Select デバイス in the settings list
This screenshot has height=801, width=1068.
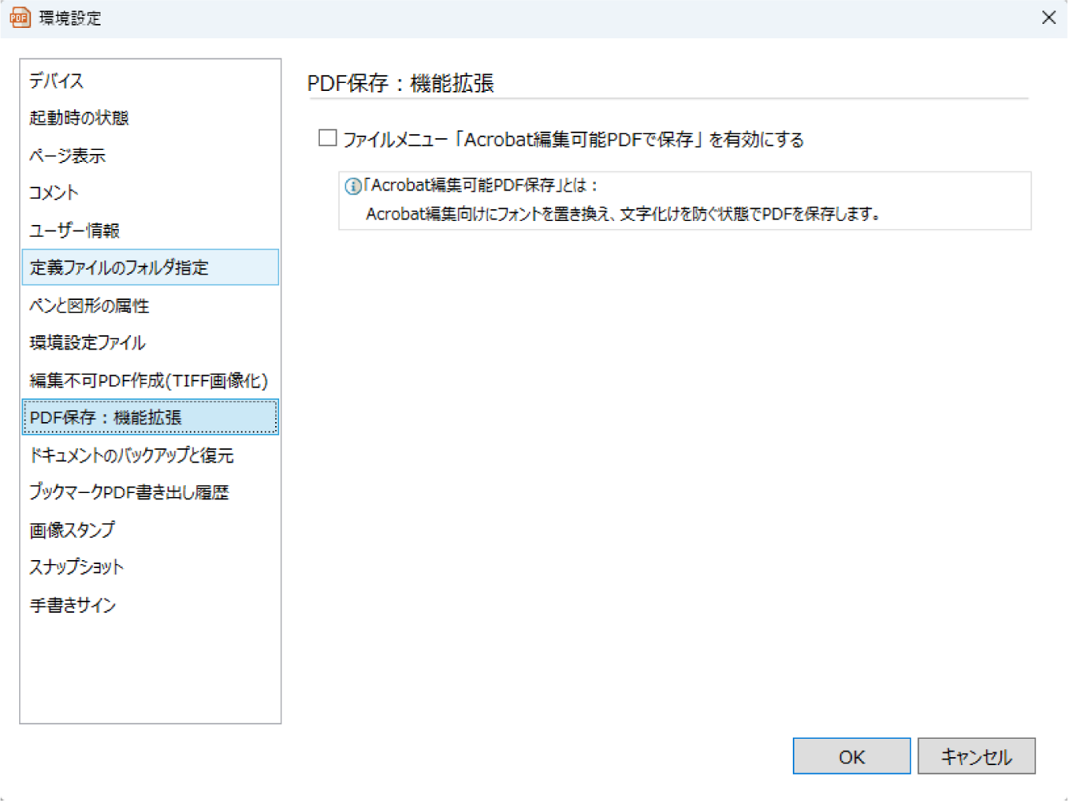(x=150, y=81)
